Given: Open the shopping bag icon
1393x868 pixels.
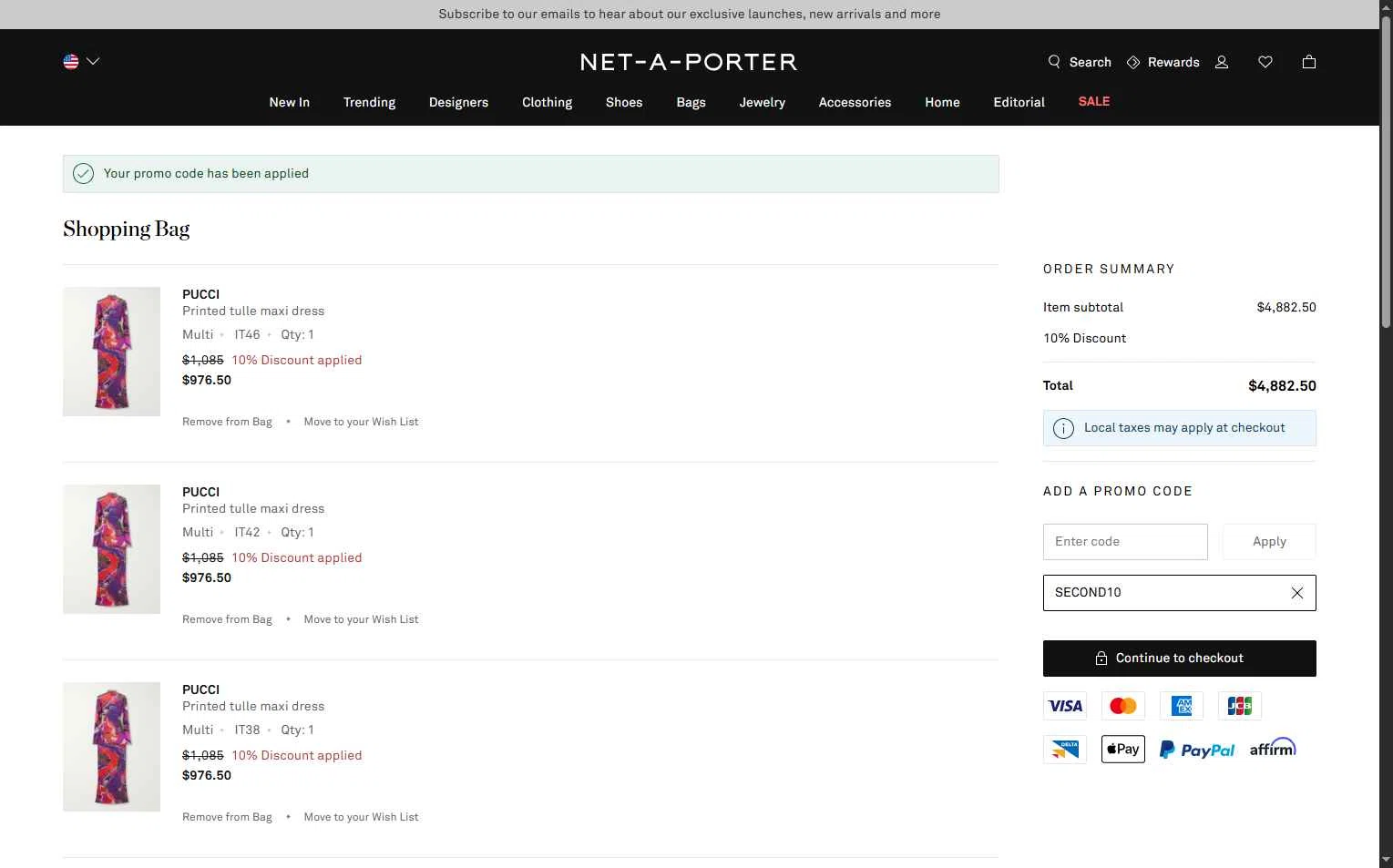Looking at the screenshot, I should [x=1309, y=62].
